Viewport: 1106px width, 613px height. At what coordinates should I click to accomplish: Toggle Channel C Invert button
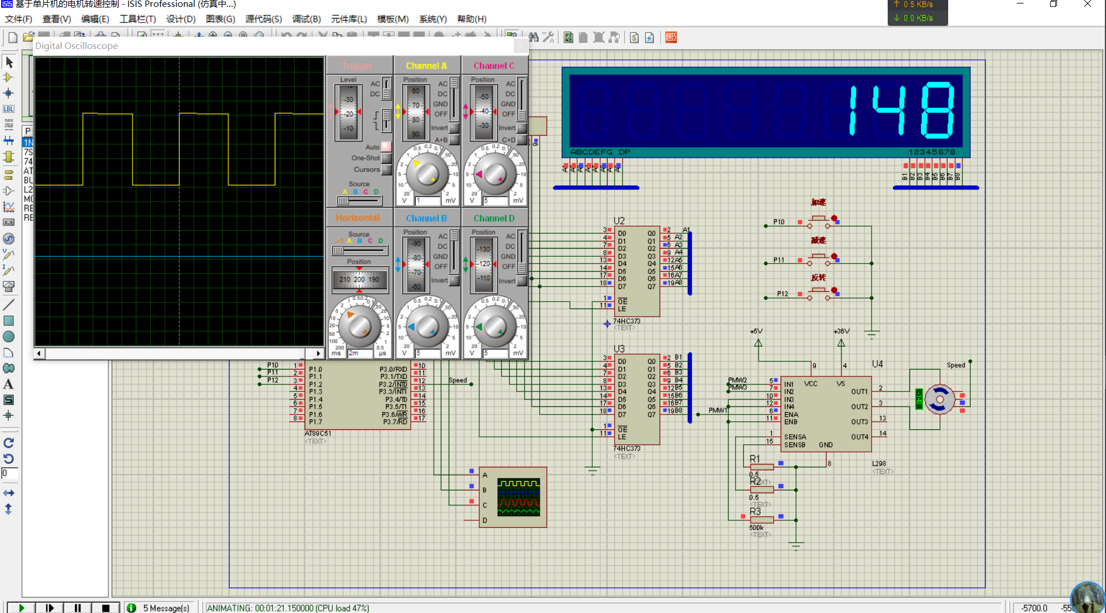coord(522,128)
